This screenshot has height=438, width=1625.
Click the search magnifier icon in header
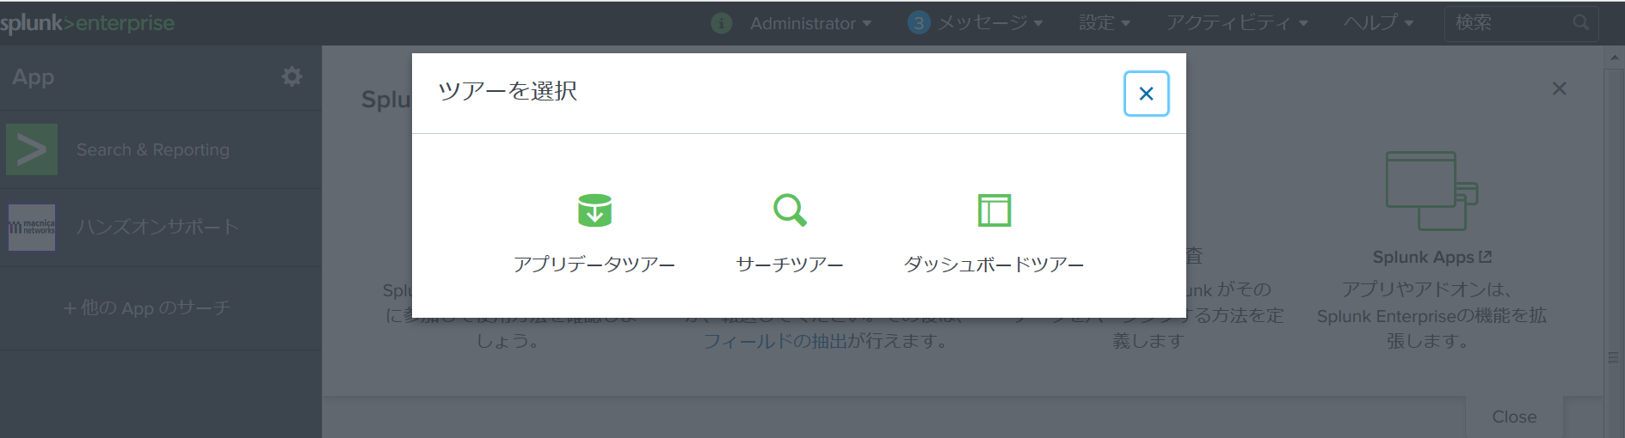1580,22
